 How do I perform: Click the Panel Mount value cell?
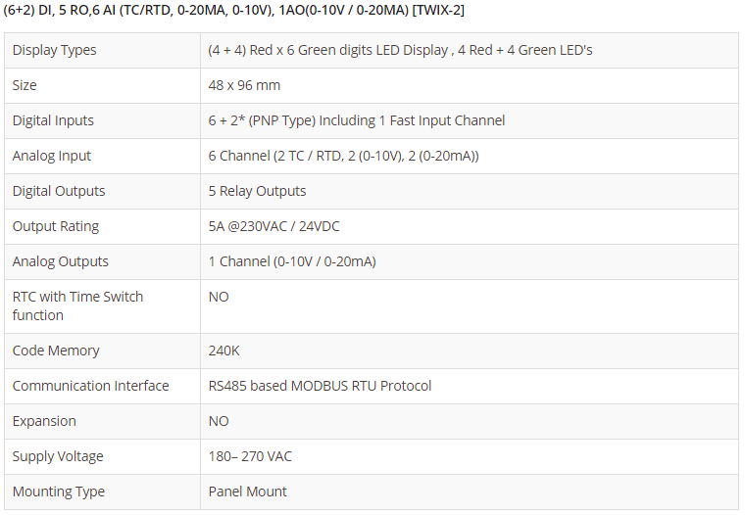[x=248, y=492]
